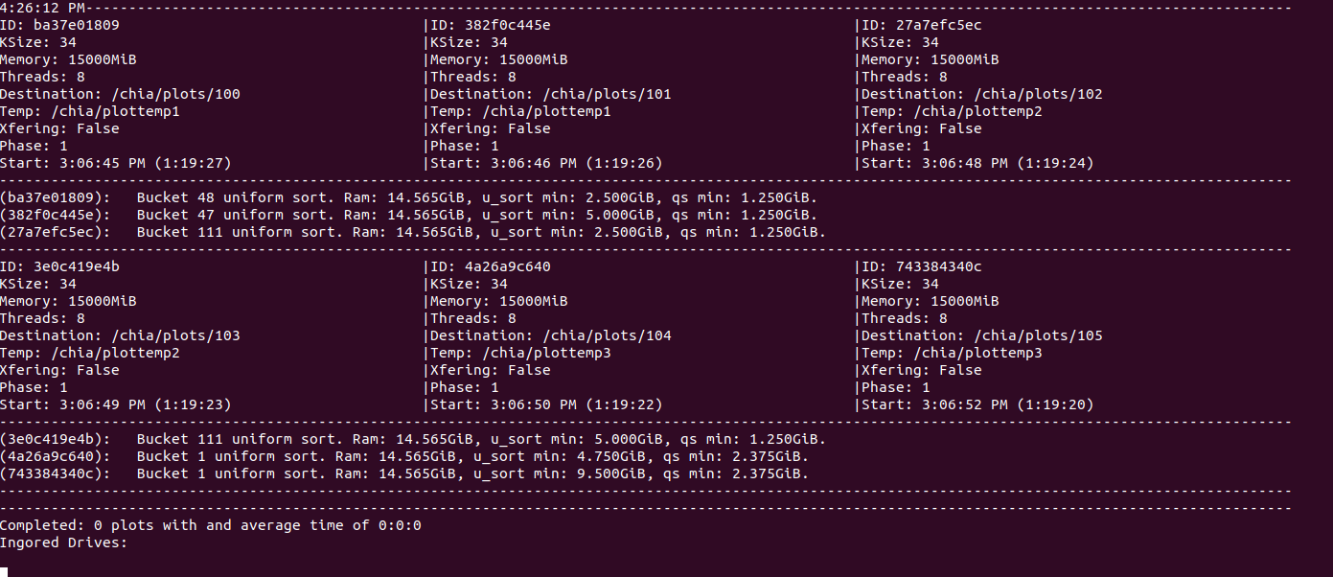Click the terminal cursor block at bottom

click(4, 572)
